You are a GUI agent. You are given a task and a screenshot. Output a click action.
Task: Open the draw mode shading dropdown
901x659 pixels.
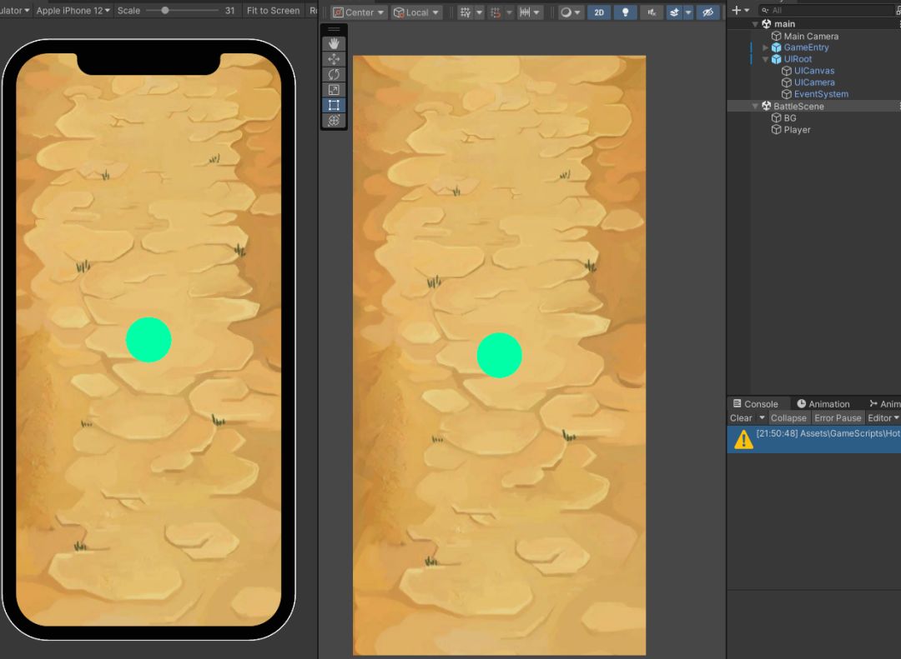pyautogui.click(x=570, y=12)
